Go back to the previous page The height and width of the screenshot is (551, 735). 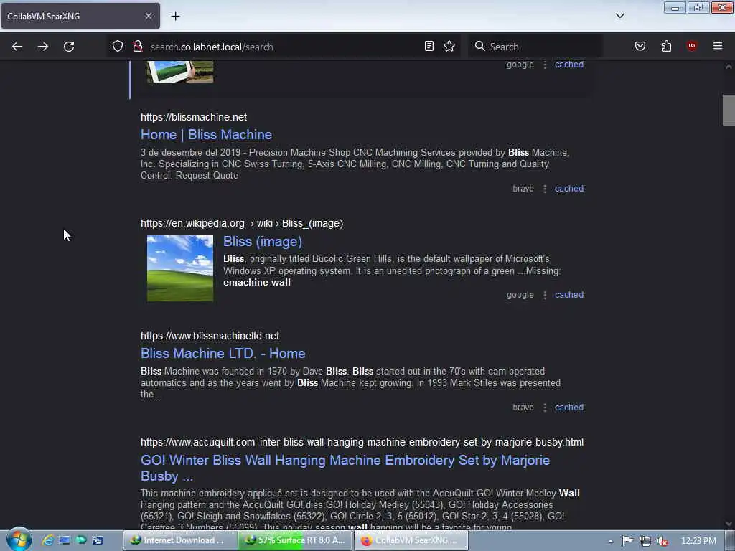(x=17, y=47)
